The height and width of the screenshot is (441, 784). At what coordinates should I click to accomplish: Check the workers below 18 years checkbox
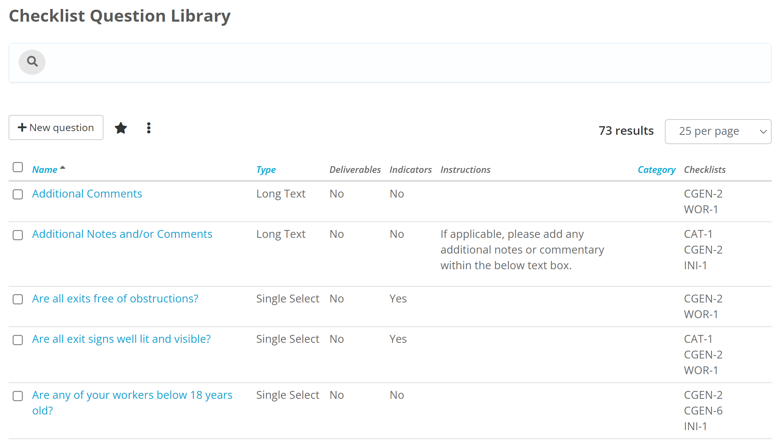18,395
